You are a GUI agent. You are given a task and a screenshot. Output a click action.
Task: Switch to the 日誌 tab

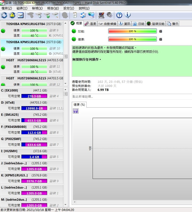pos(138,24)
